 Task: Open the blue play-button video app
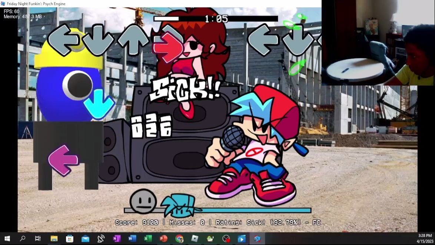coord(242,239)
